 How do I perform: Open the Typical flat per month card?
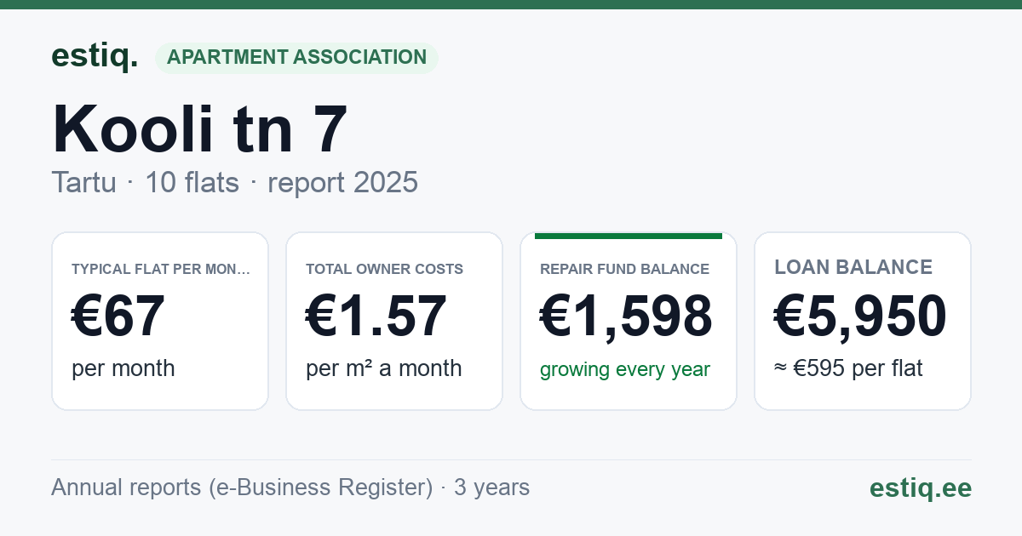160,321
